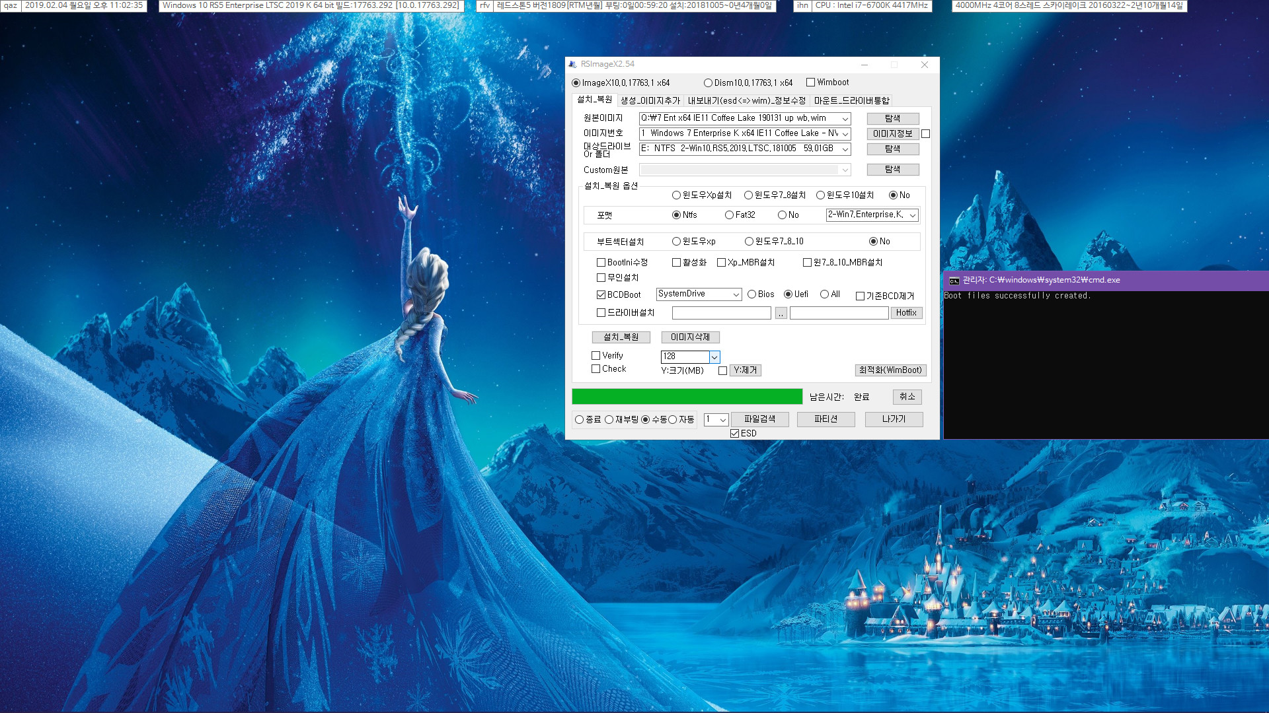Expand the Custom원본 dropdown
The width and height of the screenshot is (1269, 713).
click(845, 170)
